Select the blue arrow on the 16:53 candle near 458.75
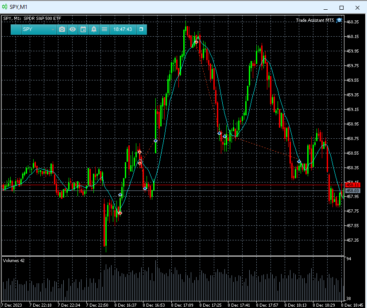 [155, 141]
